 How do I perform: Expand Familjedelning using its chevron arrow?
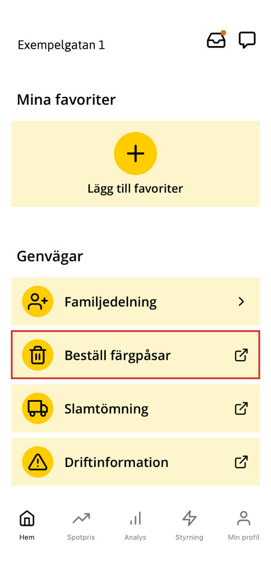point(241,301)
